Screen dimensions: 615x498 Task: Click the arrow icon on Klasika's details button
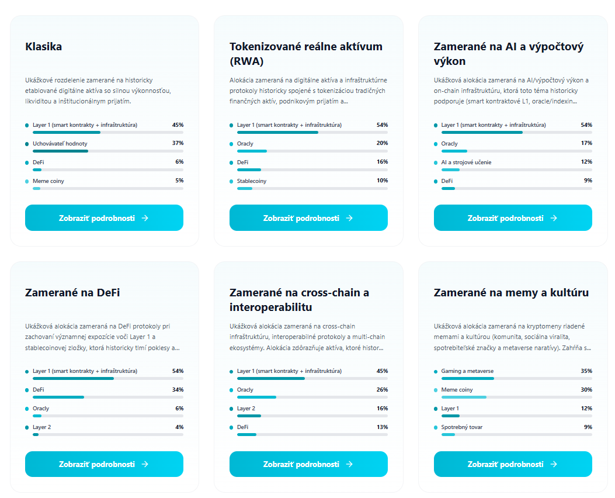click(x=145, y=218)
